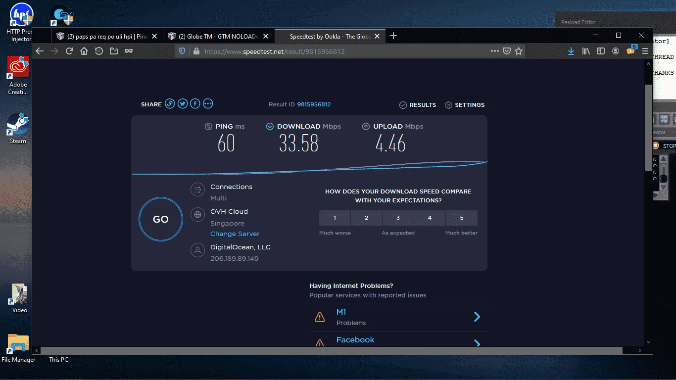Screen dimensions: 676x380
Task: Show the Firefox sidebars
Action: (601, 51)
